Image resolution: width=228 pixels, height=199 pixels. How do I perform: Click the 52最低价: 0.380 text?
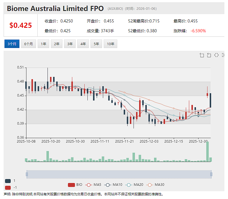[x=142, y=31]
